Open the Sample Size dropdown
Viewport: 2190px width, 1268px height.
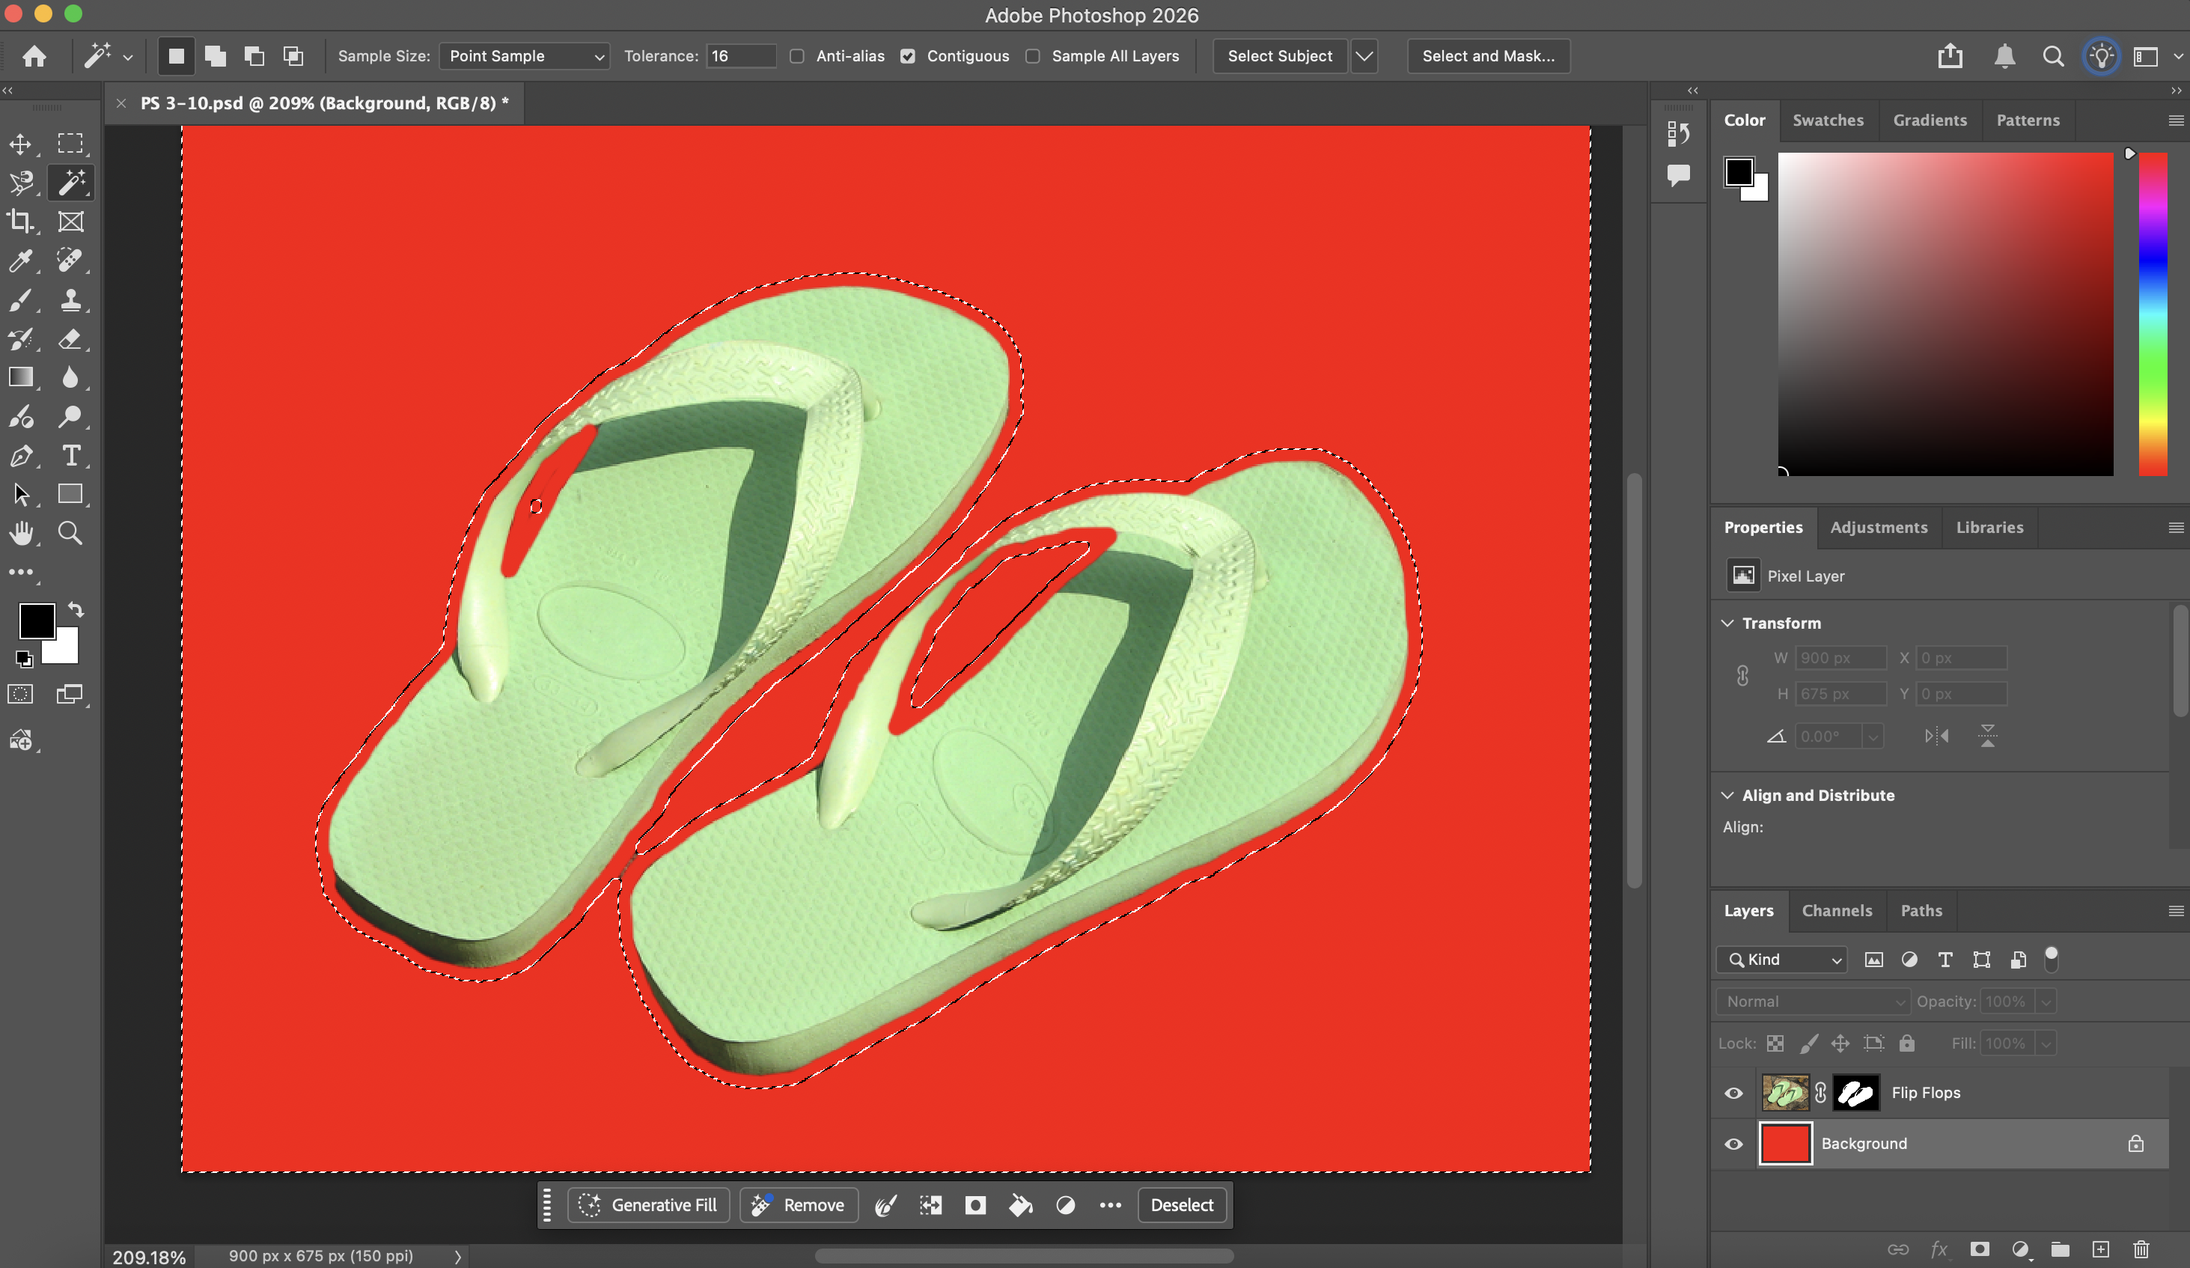523,55
